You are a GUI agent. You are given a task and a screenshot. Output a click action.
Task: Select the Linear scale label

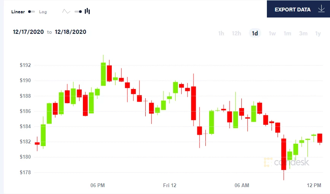point(18,11)
